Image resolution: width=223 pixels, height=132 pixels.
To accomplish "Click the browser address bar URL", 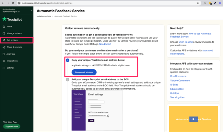I will [x=47, y=3].
